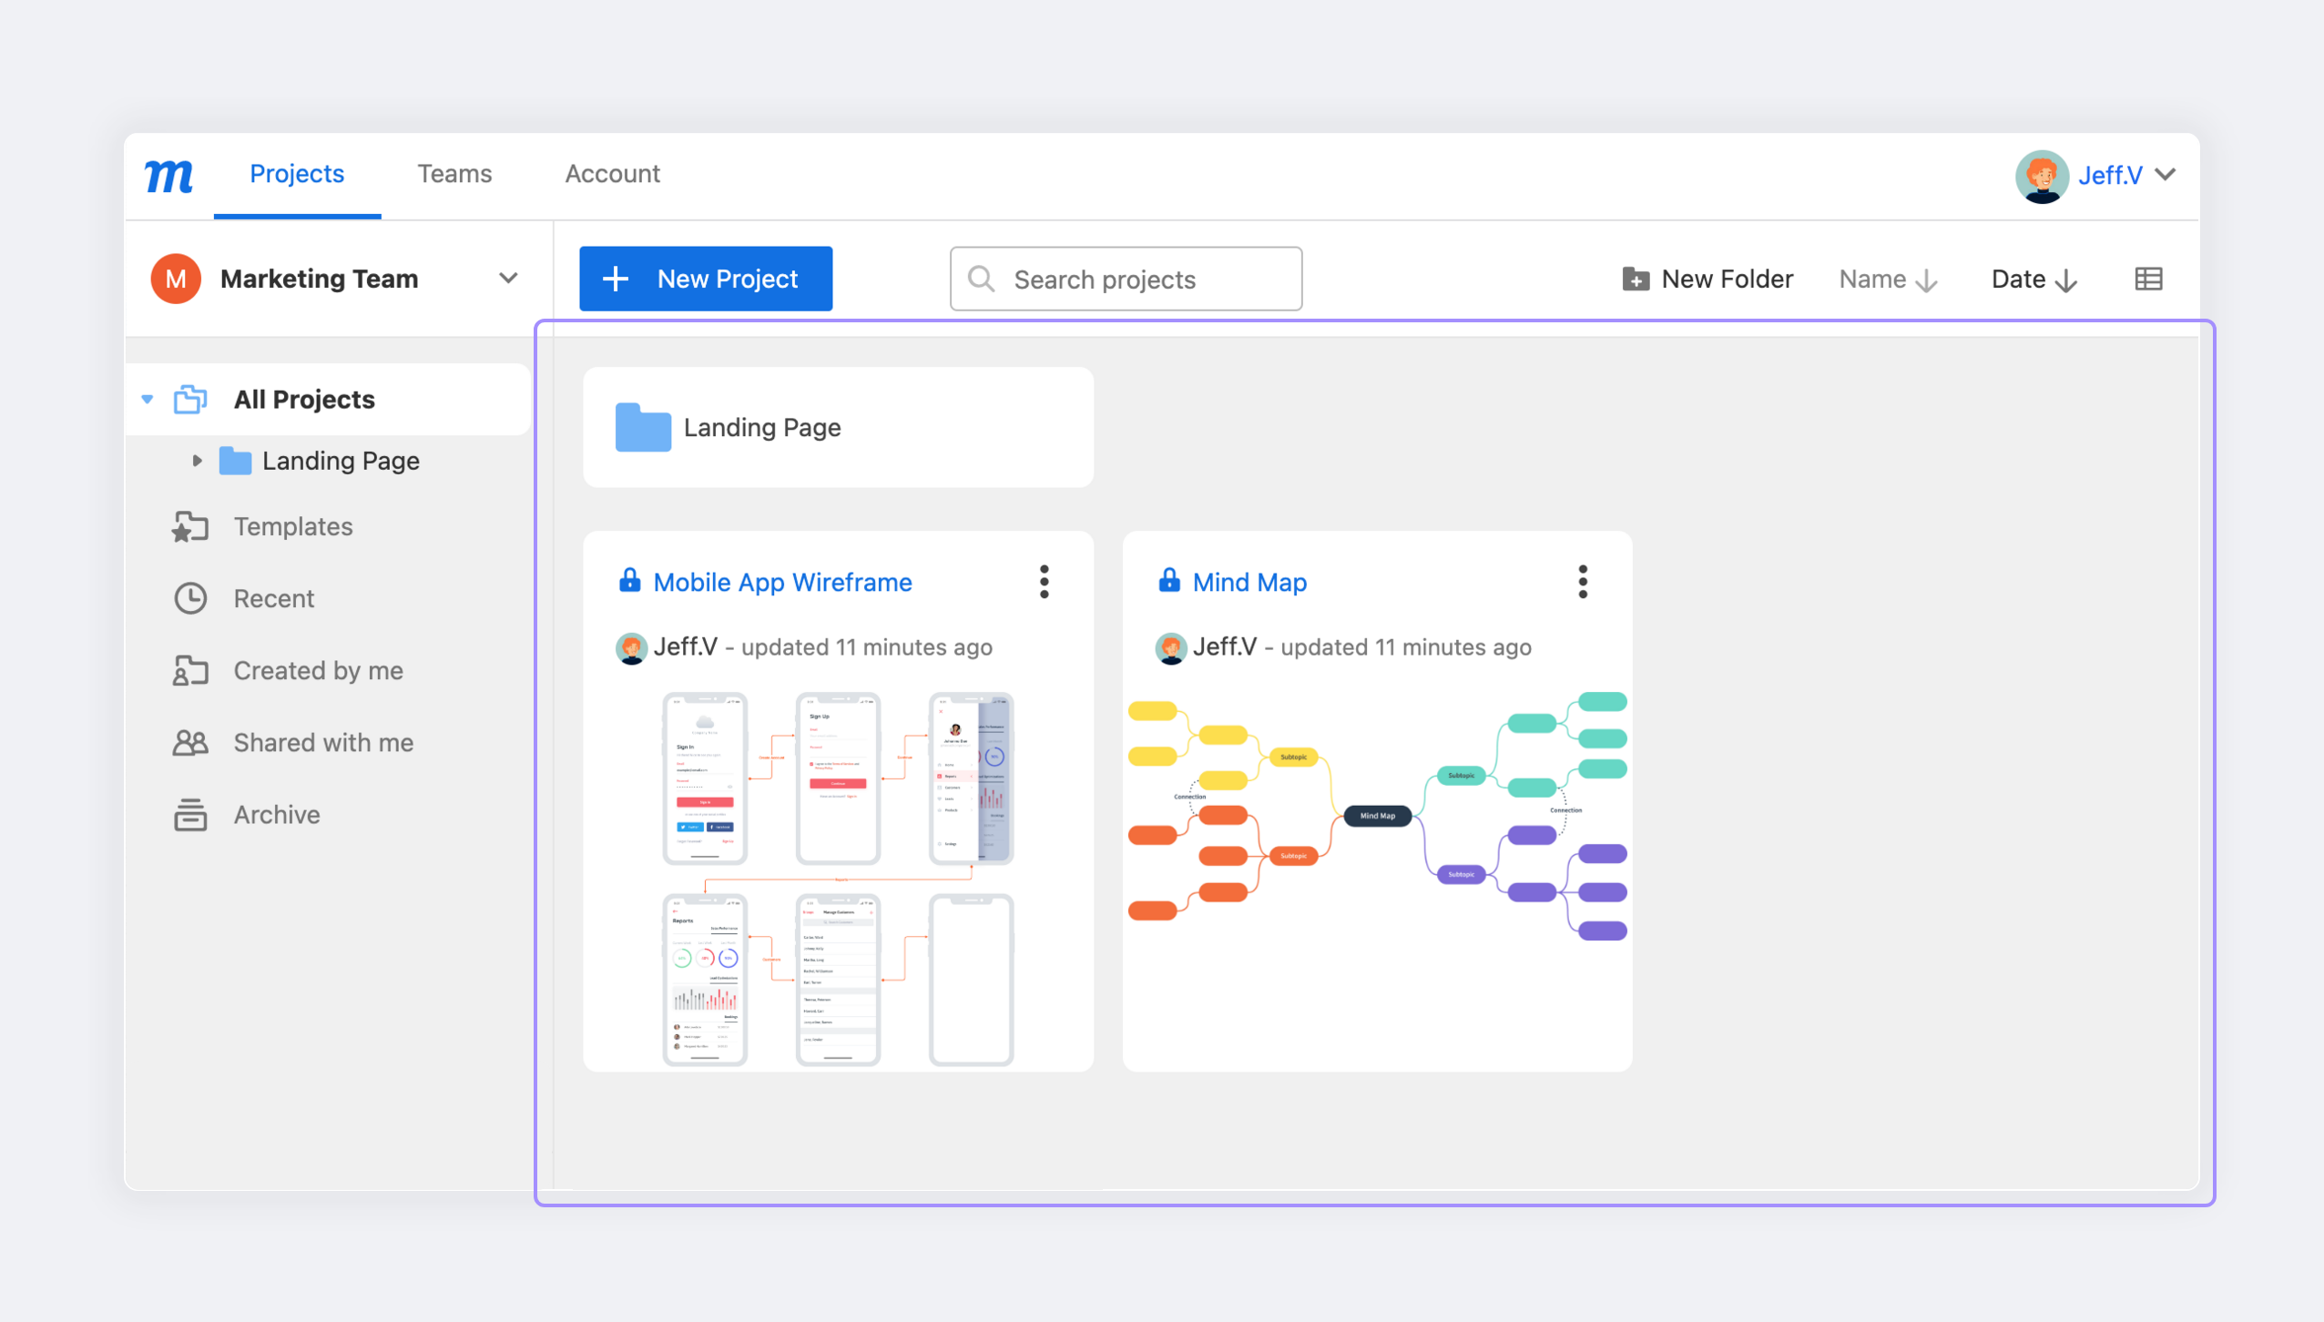This screenshot has width=2324, height=1322.
Task: Open the Mobile App Wireframe project
Action: coord(782,581)
